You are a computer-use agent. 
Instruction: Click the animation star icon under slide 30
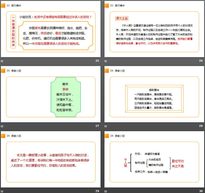[106, 191]
